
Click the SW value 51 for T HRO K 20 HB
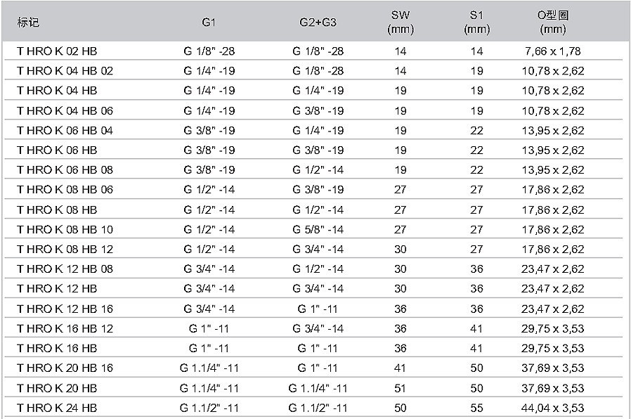[x=401, y=388]
